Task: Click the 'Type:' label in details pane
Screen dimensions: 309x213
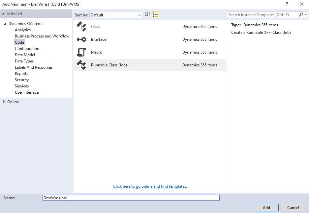Action: (236, 25)
